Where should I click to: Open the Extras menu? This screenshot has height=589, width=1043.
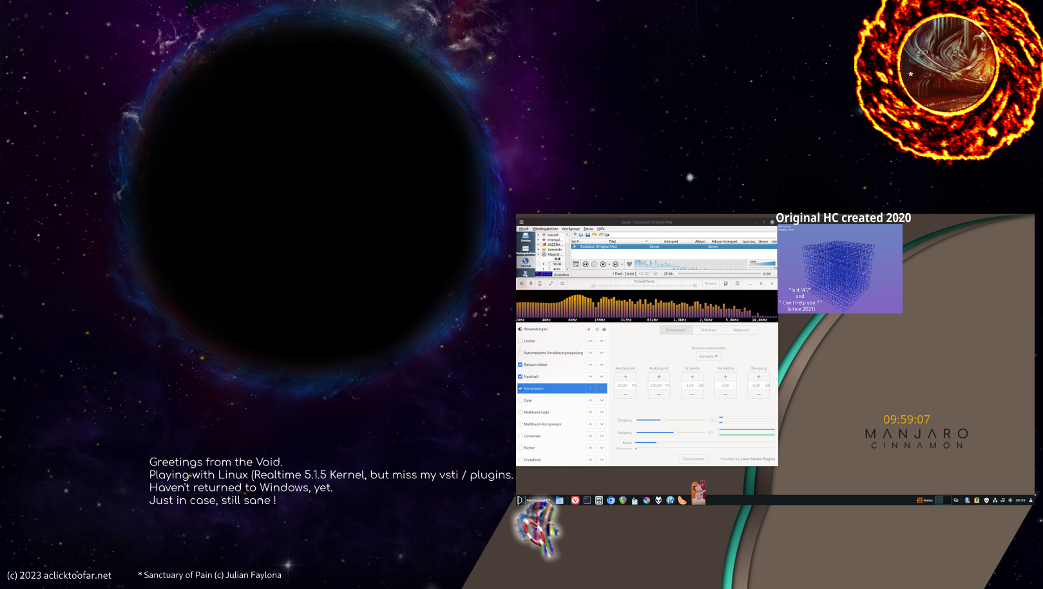588,229
